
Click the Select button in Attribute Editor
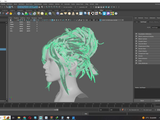(142, 101)
